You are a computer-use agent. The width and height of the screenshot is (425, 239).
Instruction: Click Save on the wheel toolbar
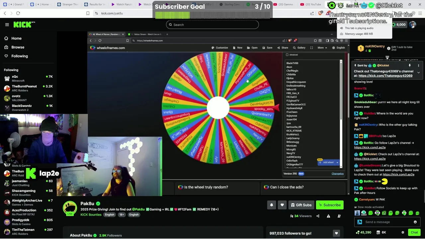coord(267,48)
